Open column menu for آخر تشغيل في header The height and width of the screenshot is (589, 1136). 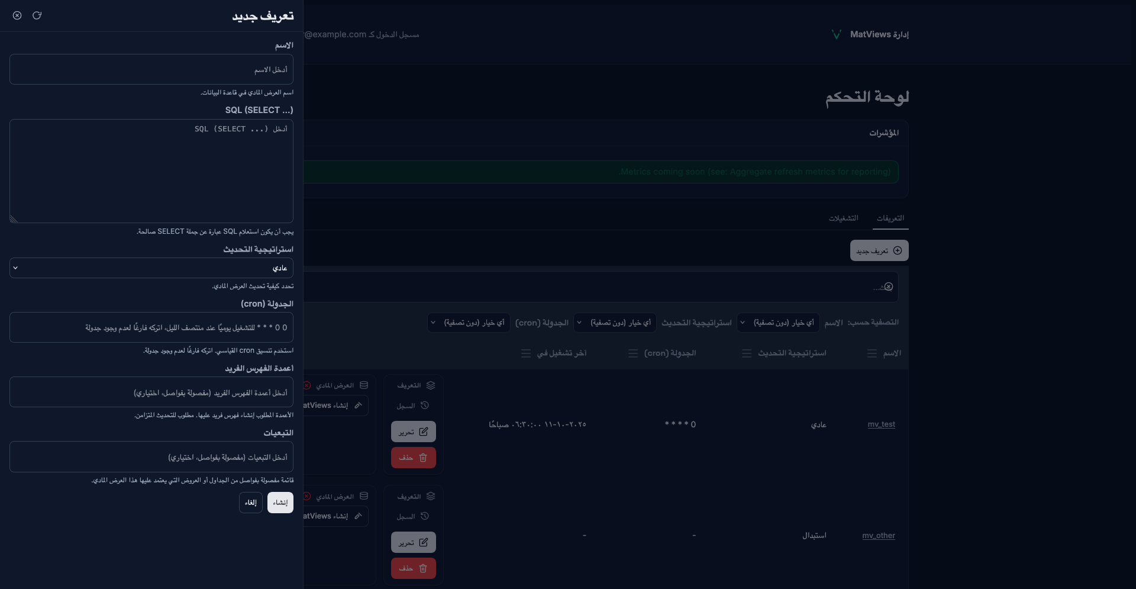point(525,353)
